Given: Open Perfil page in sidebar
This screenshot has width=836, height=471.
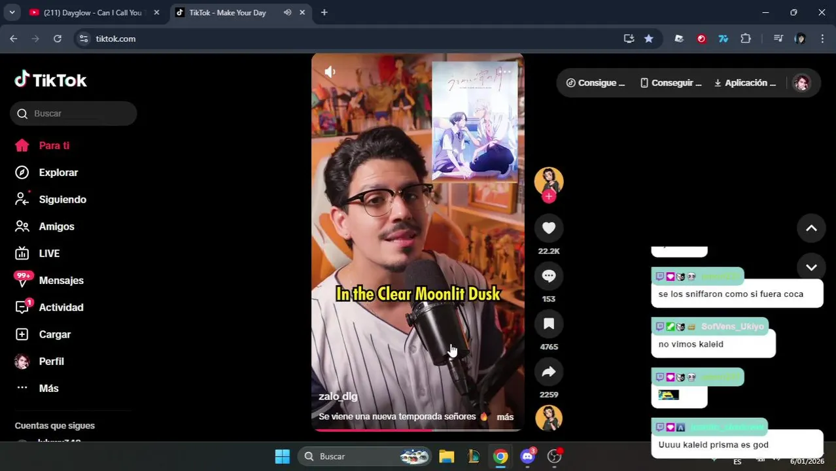Looking at the screenshot, I should coord(39,361).
